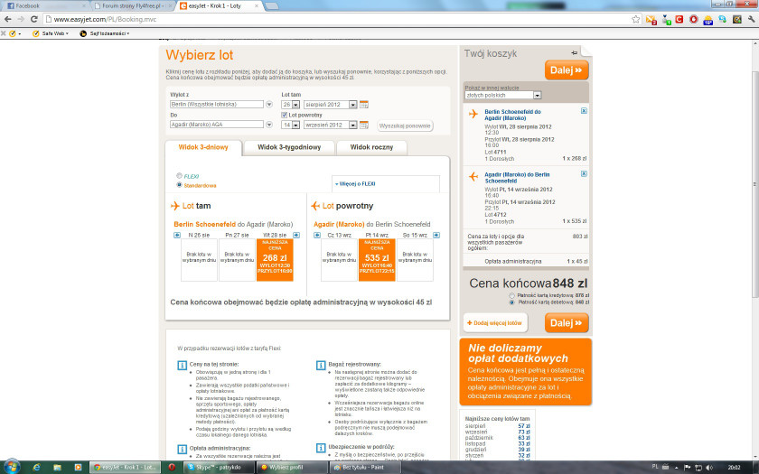Viewport: 759px width, 474px height.
Task: Remove Agadir to Berlin flight from basket
Action: [584, 173]
